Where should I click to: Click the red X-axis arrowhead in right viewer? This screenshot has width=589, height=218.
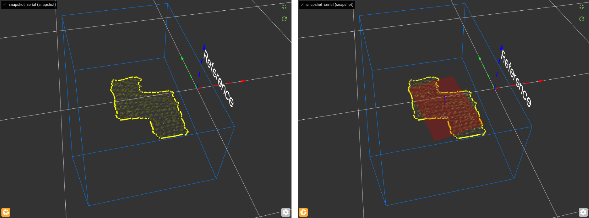(541, 81)
